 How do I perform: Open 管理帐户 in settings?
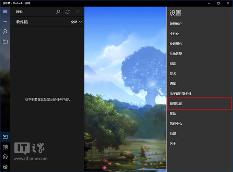pyautogui.click(x=176, y=24)
